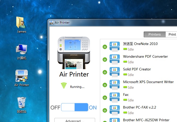This screenshot has height=122, width=177.
Task: Click printer icon for Fax
Action: 115,97
